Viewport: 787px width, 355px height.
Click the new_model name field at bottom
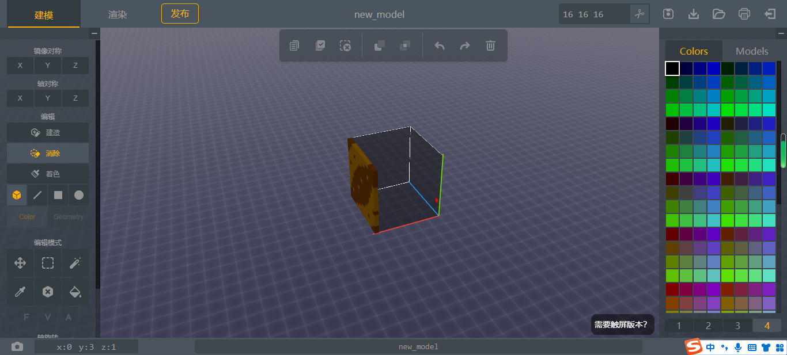(x=418, y=346)
